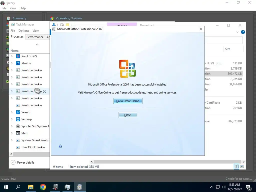256x192 pixels.
Task: Click the Close button in Office dialog
Action: pos(128,115)
